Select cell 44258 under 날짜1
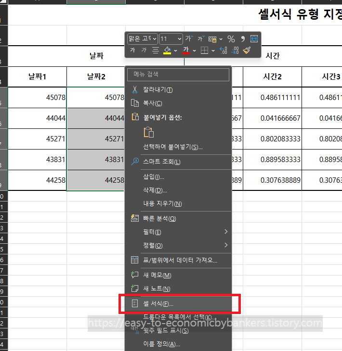The image size is (342, 351). pos(37,180)
